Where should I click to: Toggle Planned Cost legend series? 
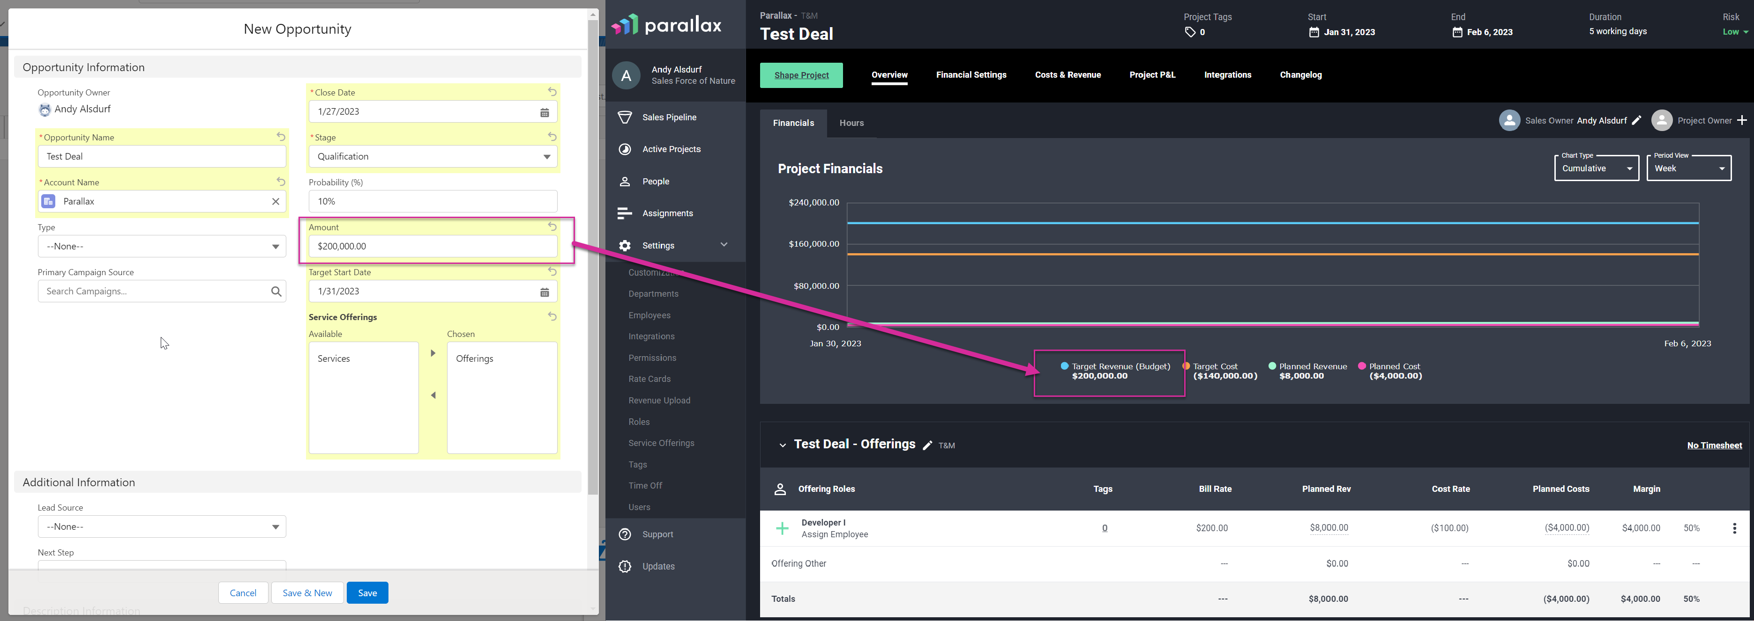coord(1390,371)
